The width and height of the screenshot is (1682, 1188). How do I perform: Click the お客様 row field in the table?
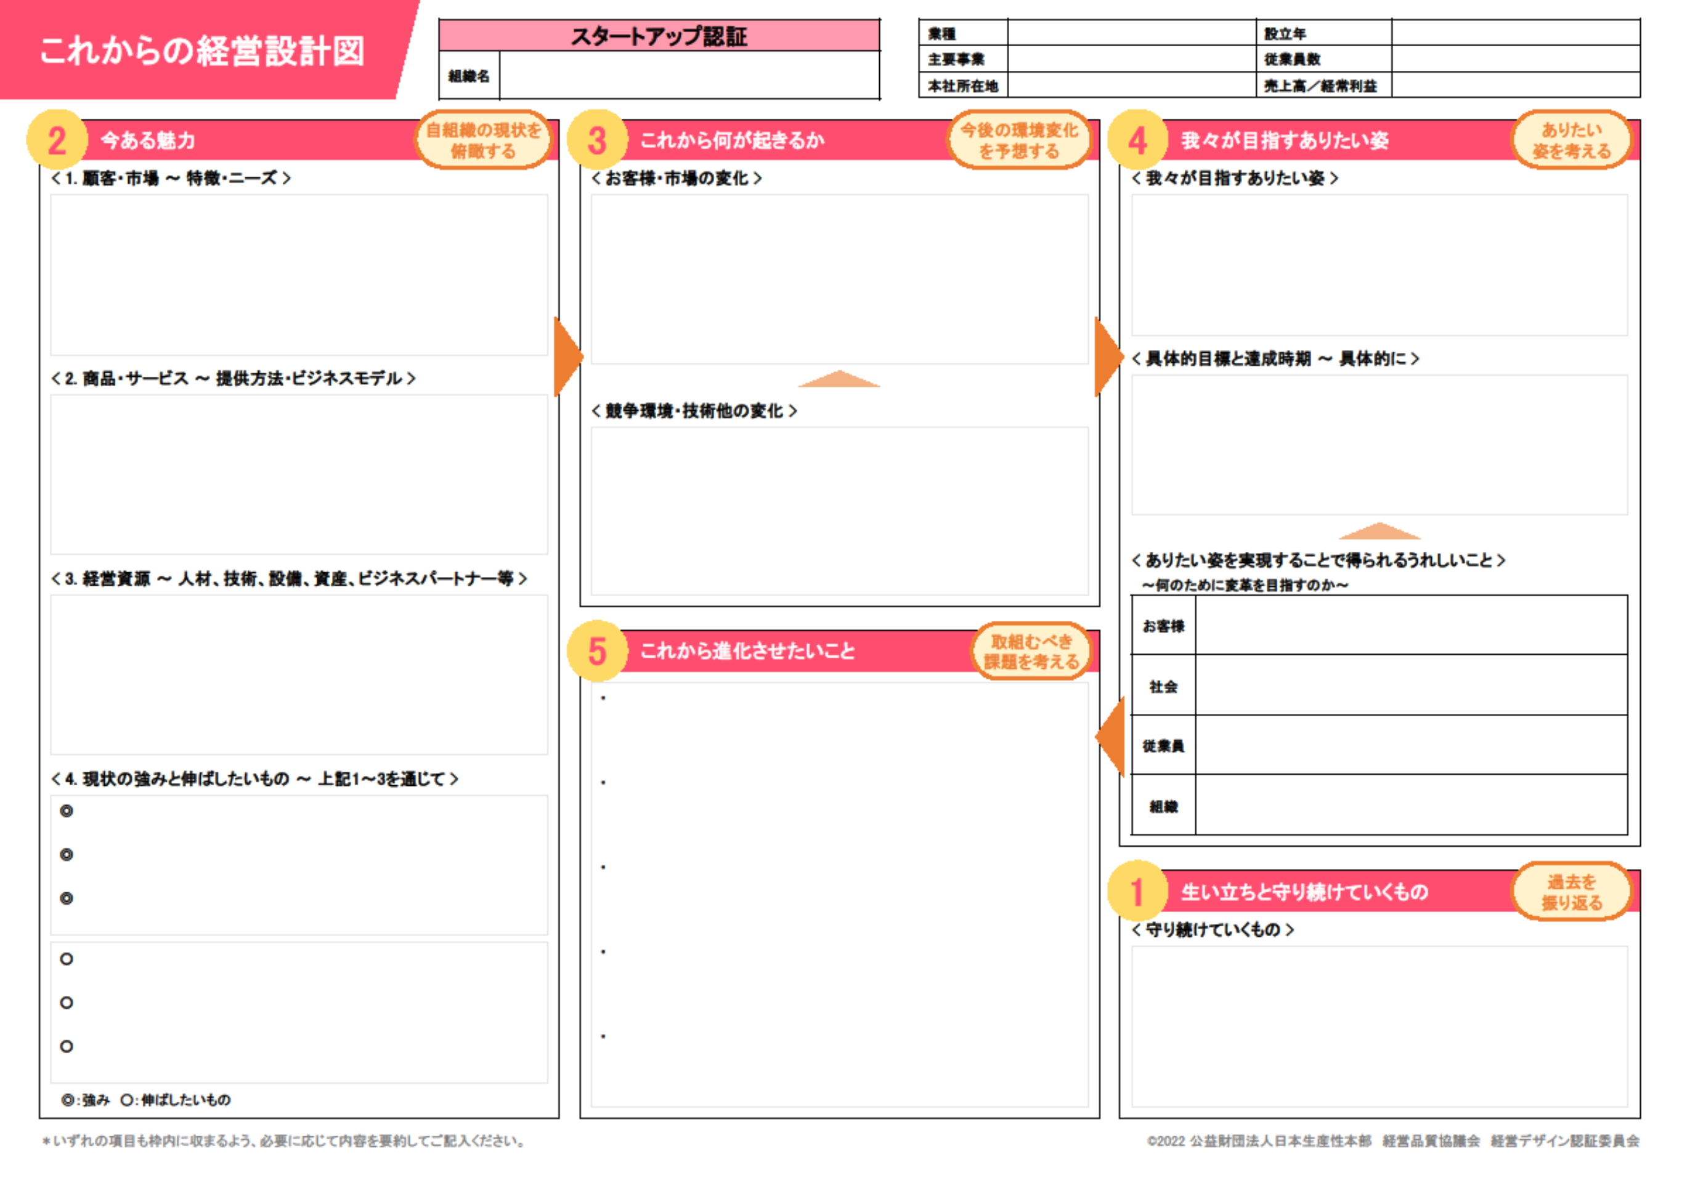1410,626
